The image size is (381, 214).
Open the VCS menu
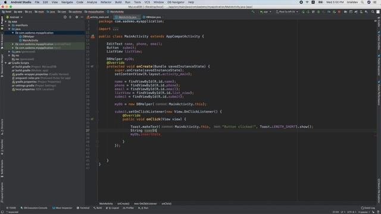[147, 2]
